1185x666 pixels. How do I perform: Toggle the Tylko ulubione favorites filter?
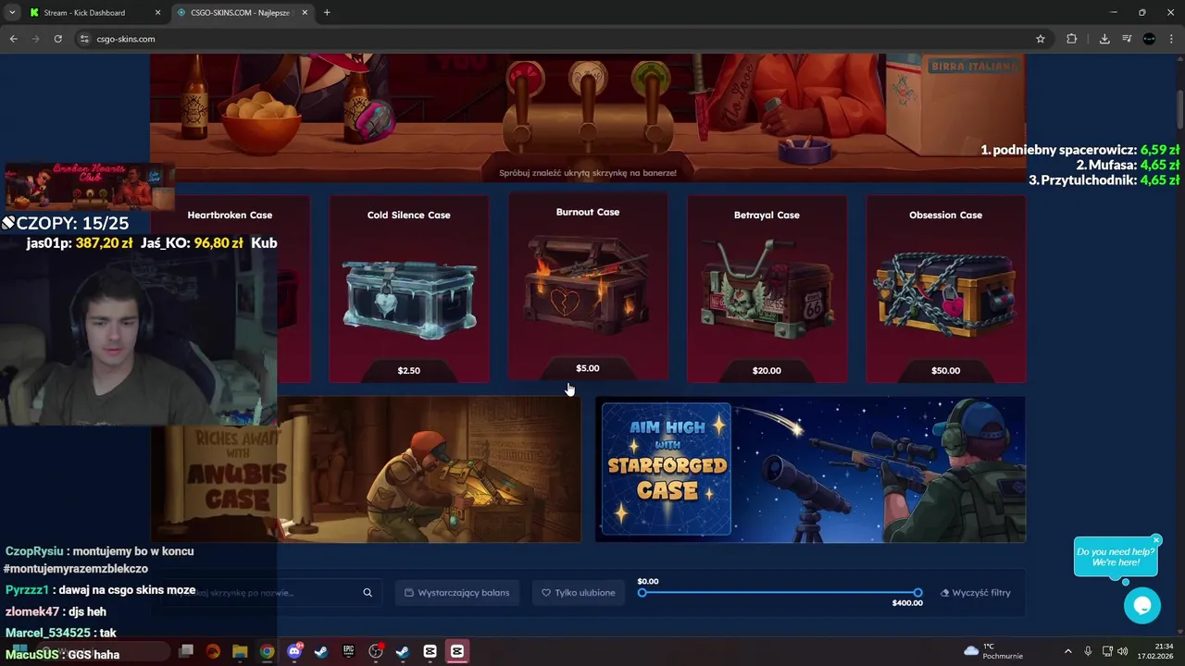point(579,593)
